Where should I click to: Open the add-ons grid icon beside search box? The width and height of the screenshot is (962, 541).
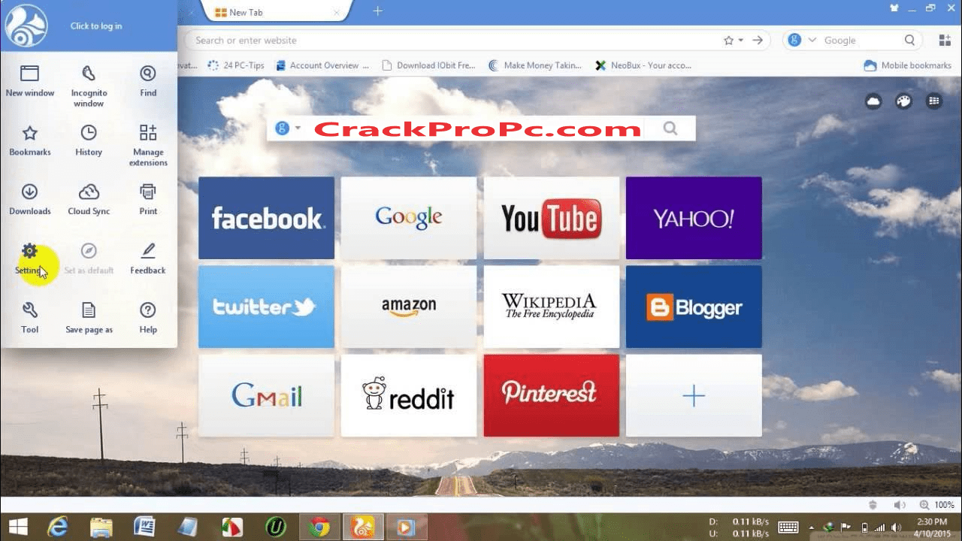[x=945, y=41]
